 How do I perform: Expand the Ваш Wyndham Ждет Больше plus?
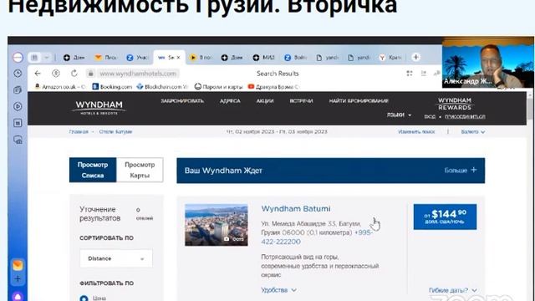pos(461,170)
